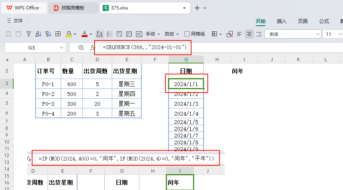Image resolution: width=343 pixels, height=190 pixels.
Task: Open the 自动 dropdown
Action: [171, 34]
